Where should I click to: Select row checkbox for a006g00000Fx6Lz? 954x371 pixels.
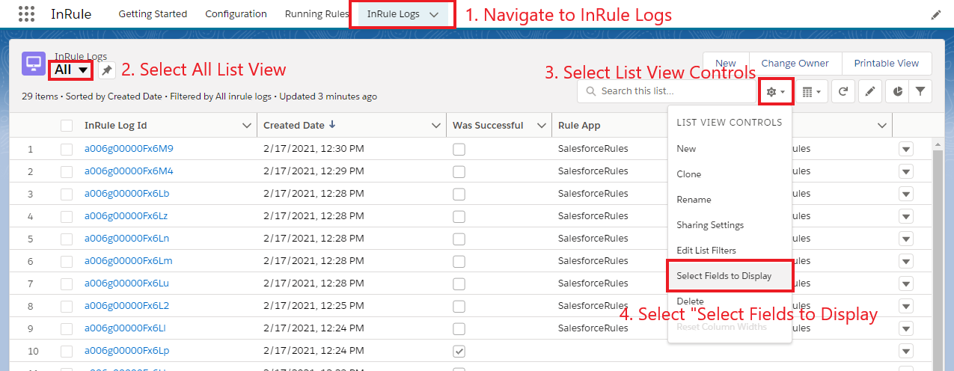pos(67,216)
